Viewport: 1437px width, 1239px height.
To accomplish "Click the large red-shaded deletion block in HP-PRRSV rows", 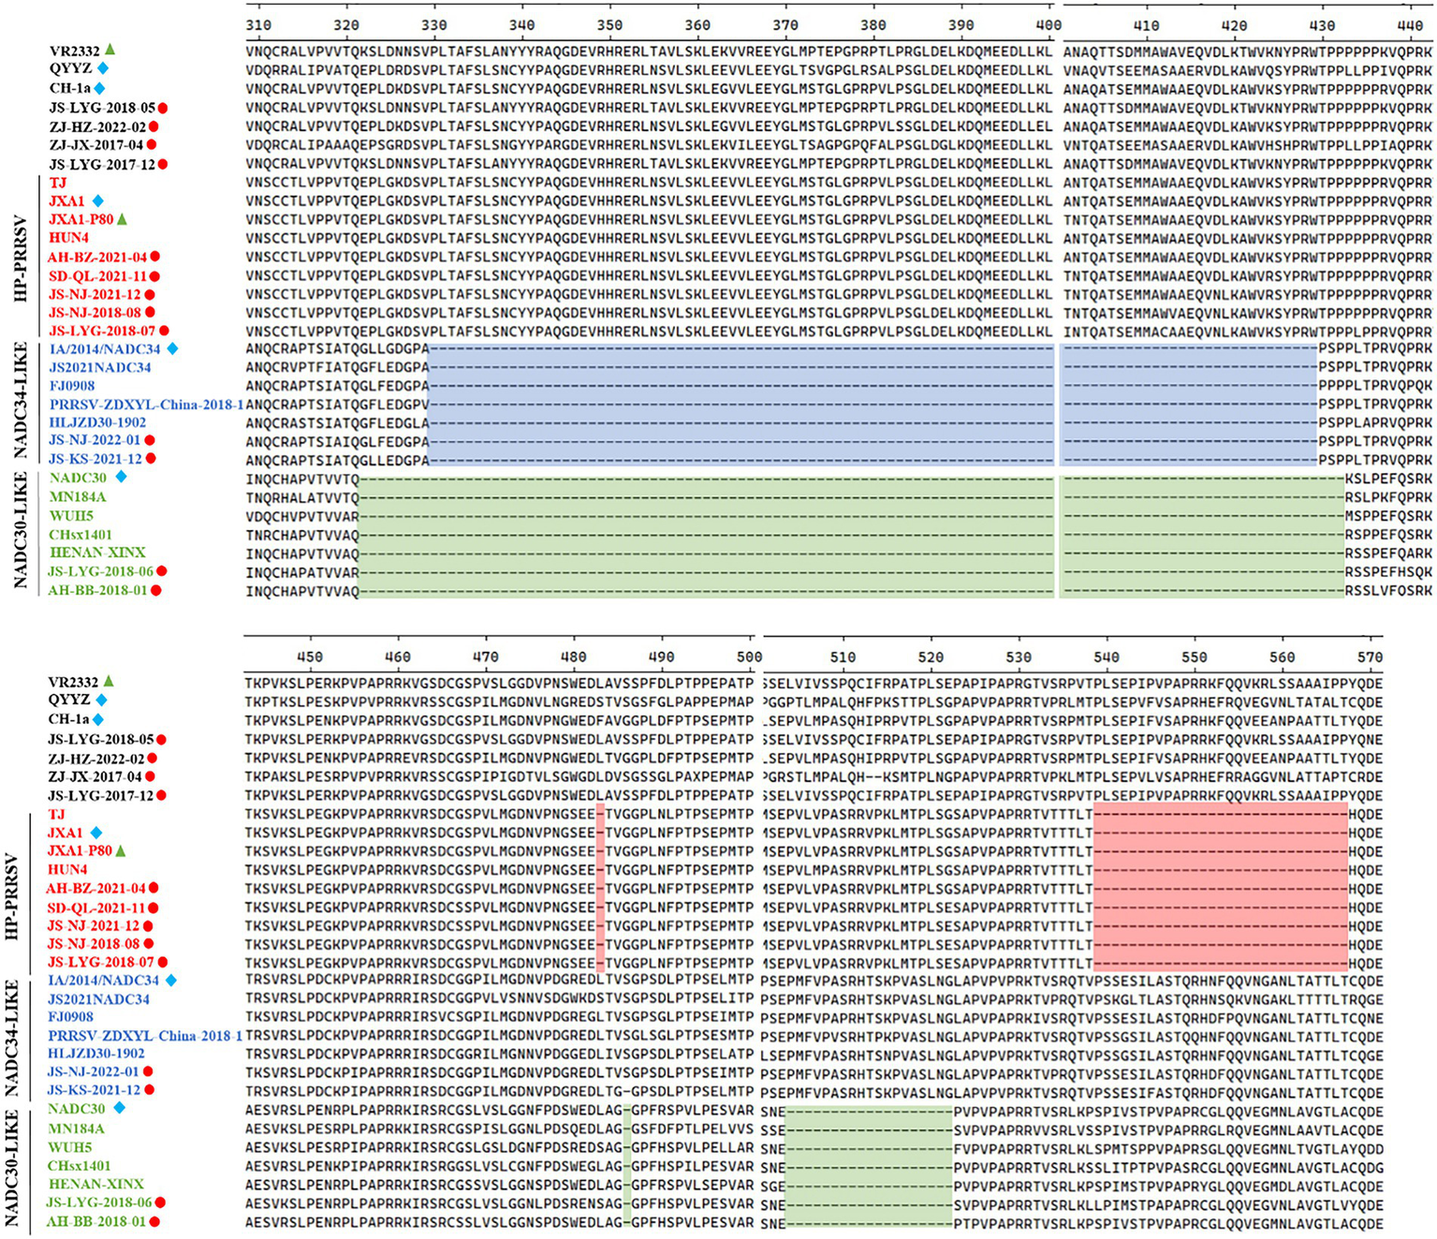I will coord(1220,888).
